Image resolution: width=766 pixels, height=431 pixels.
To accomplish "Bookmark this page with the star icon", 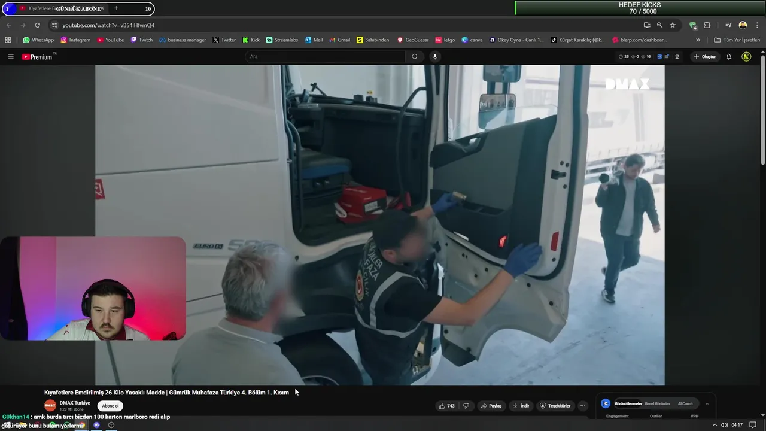I will [x=673, y=25].
